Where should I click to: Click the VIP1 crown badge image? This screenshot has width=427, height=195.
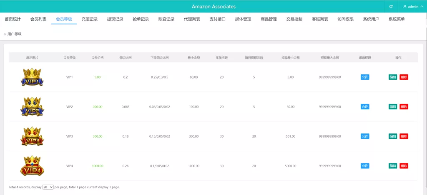pos(32,77)
